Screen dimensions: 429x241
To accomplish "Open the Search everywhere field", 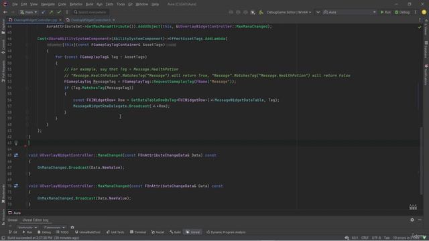I will pyautogui.click(x=90, y=12).
